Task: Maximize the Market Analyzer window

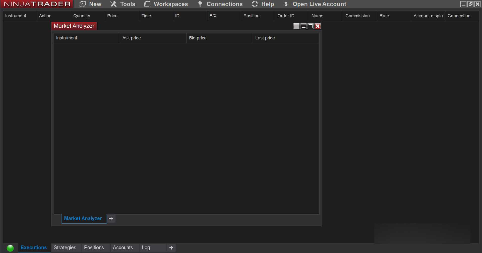Action: click(311, 26)
